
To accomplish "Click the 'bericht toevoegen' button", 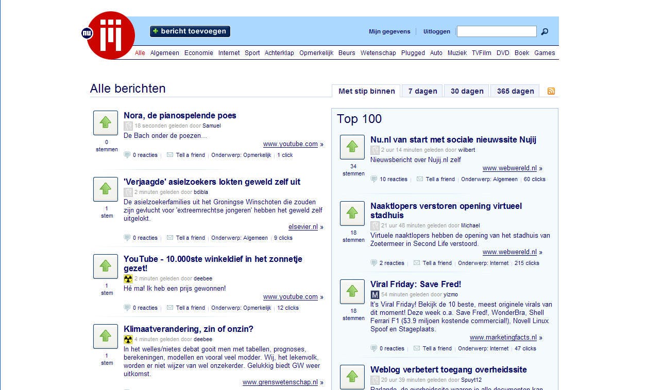I will point(190,31).
